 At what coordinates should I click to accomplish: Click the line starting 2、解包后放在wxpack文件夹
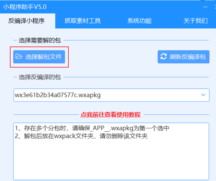pyautogui.click(x=81, y=136)
